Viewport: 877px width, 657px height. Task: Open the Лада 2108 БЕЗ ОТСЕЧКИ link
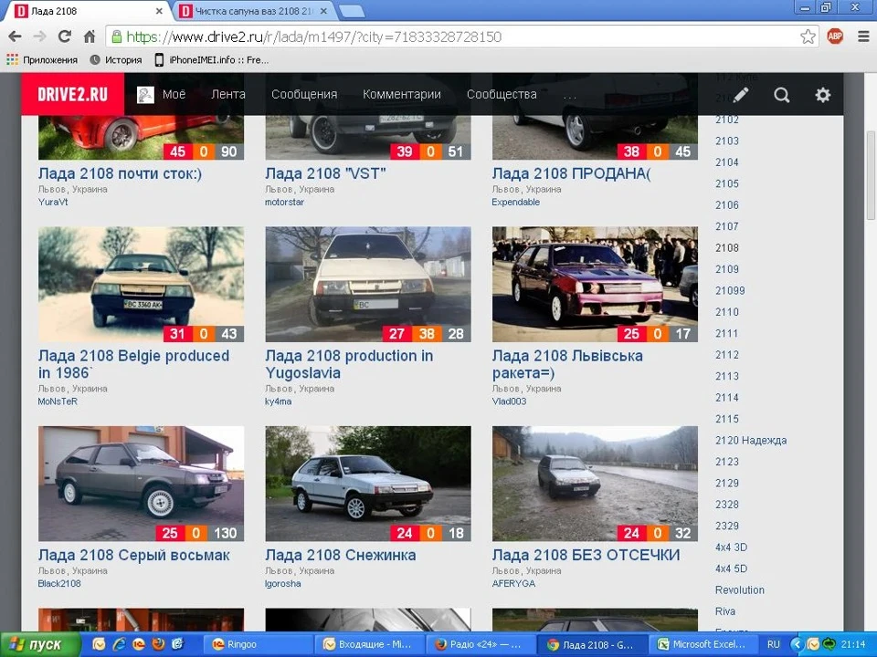[x=586, y=556]
